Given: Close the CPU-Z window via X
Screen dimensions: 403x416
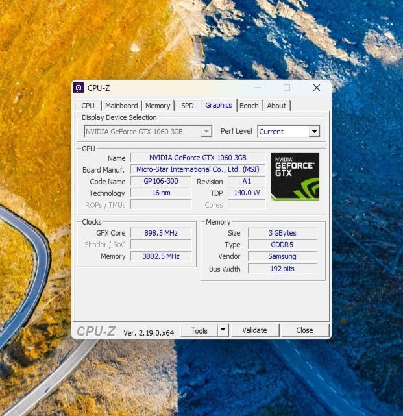Looking at the screenshot, I should point(317,88).
